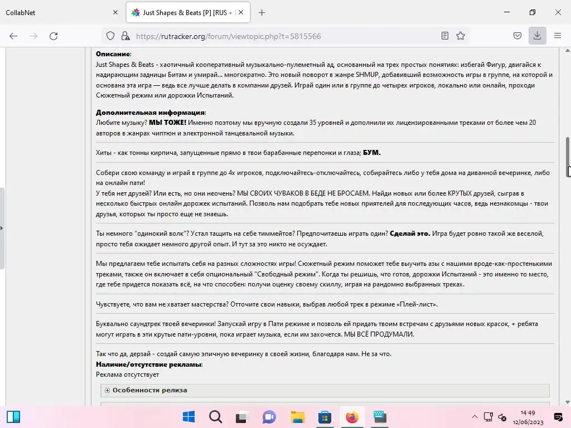Click the muted volume tray icon
Viewport: 571px width, 428px height.
point(502,417)
